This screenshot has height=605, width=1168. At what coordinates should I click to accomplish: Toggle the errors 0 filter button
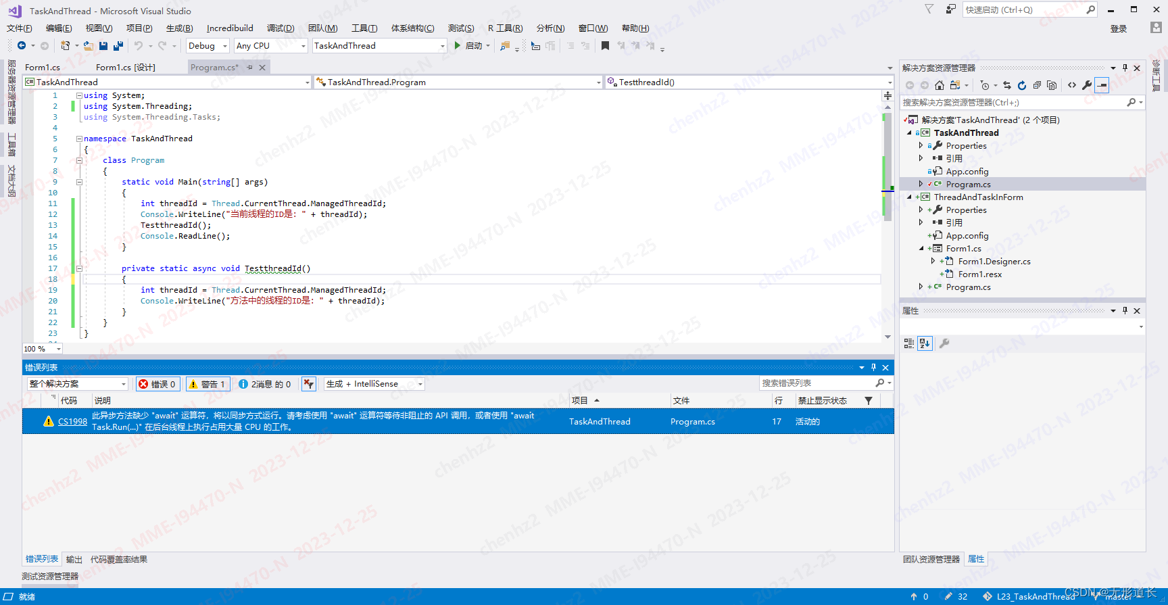click(157, 384)
